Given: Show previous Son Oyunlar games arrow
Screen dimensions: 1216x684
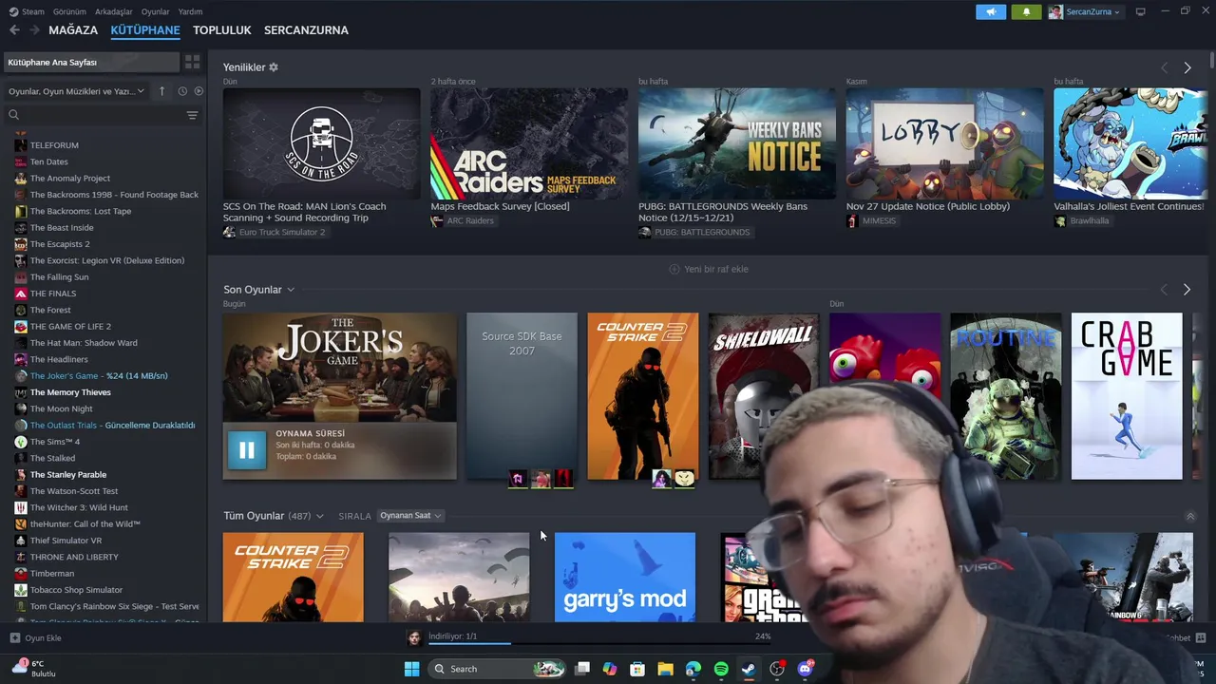Looking at the screenshot, I should point(1164,290).
